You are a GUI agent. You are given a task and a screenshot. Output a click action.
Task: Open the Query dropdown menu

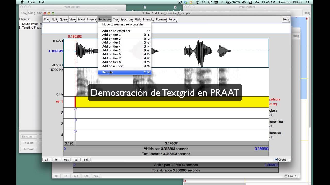pyautogui.click(x=64, y=19)
